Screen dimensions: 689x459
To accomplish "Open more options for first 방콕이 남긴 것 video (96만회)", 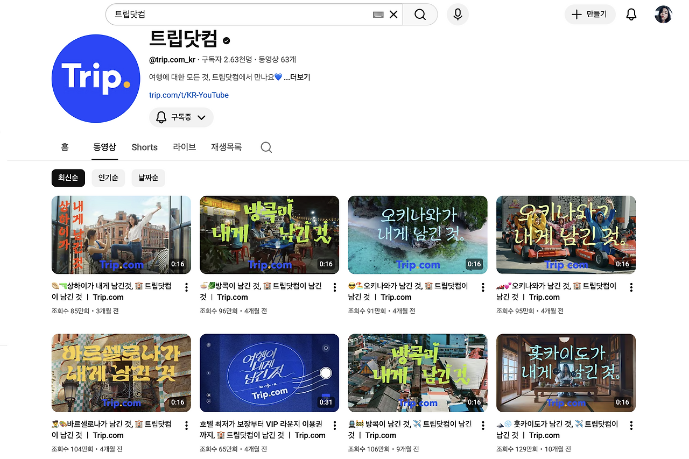I will [335, 287].
